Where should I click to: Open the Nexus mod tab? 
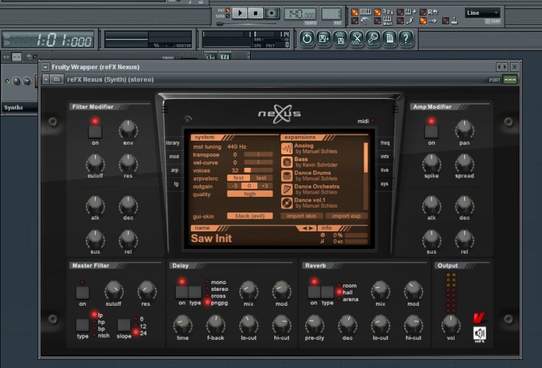click(174, 157)
